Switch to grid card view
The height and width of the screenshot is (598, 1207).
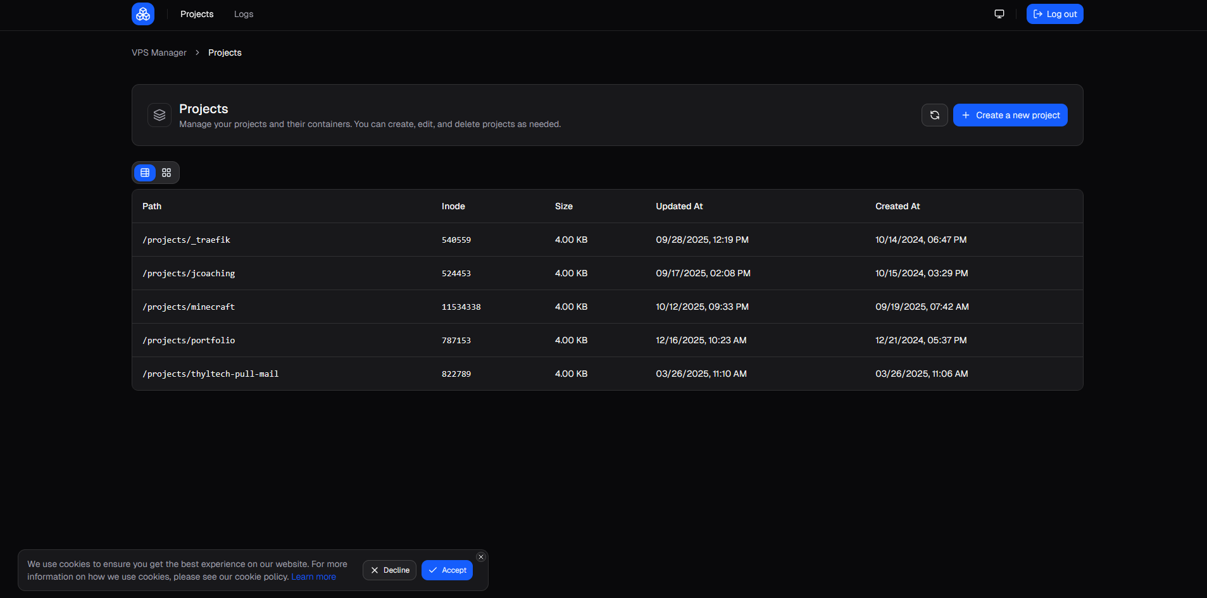(x=166, y=173)
